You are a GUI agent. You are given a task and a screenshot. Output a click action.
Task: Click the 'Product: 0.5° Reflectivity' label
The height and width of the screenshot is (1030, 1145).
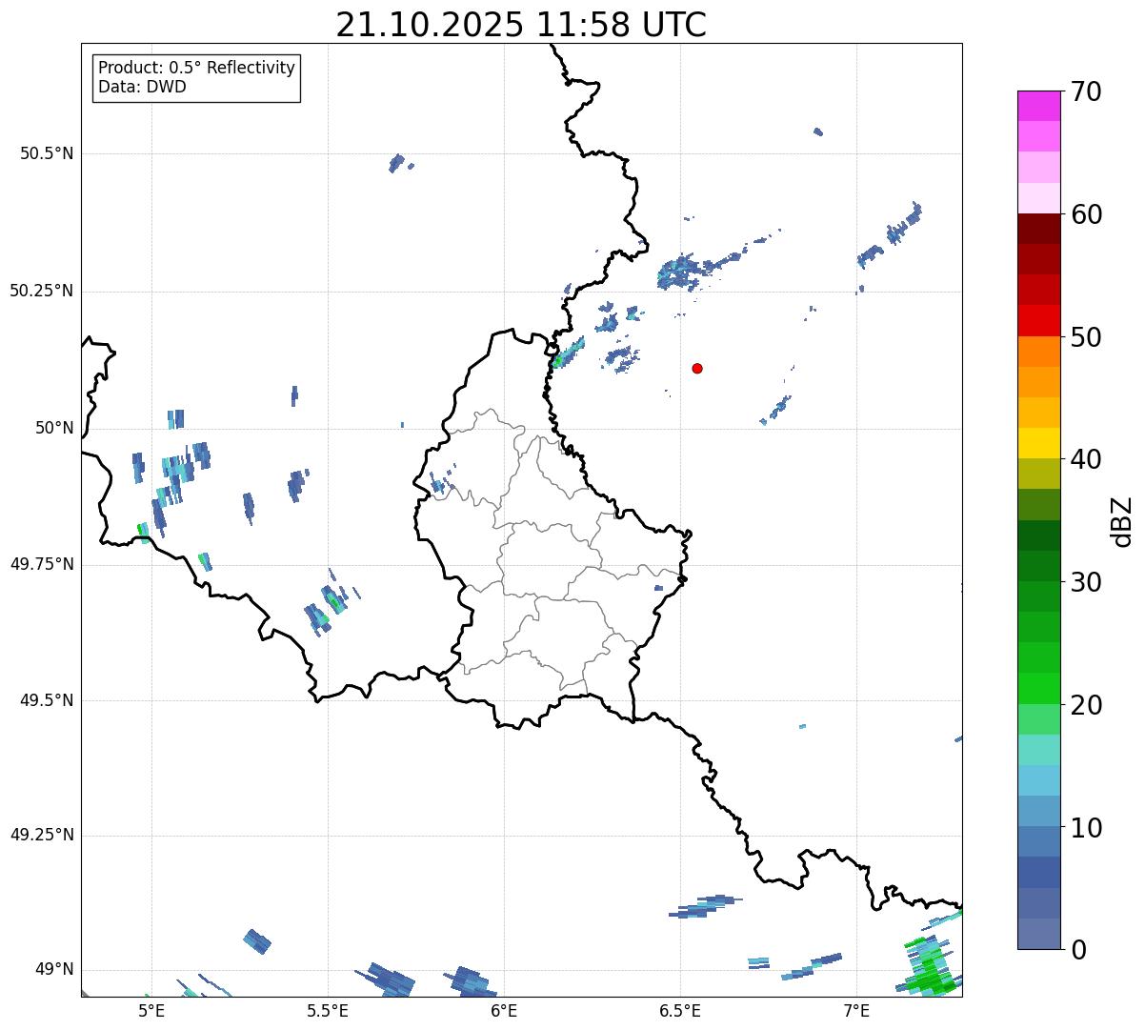197,69
